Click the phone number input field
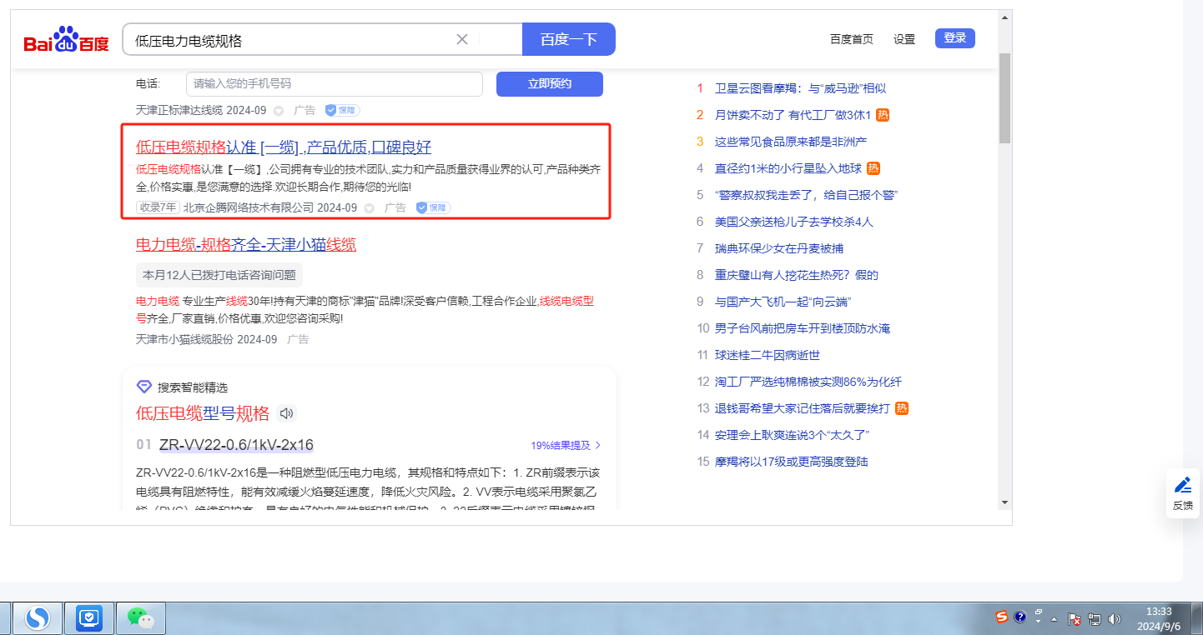 pyautogui.click(x=335, y=84)
